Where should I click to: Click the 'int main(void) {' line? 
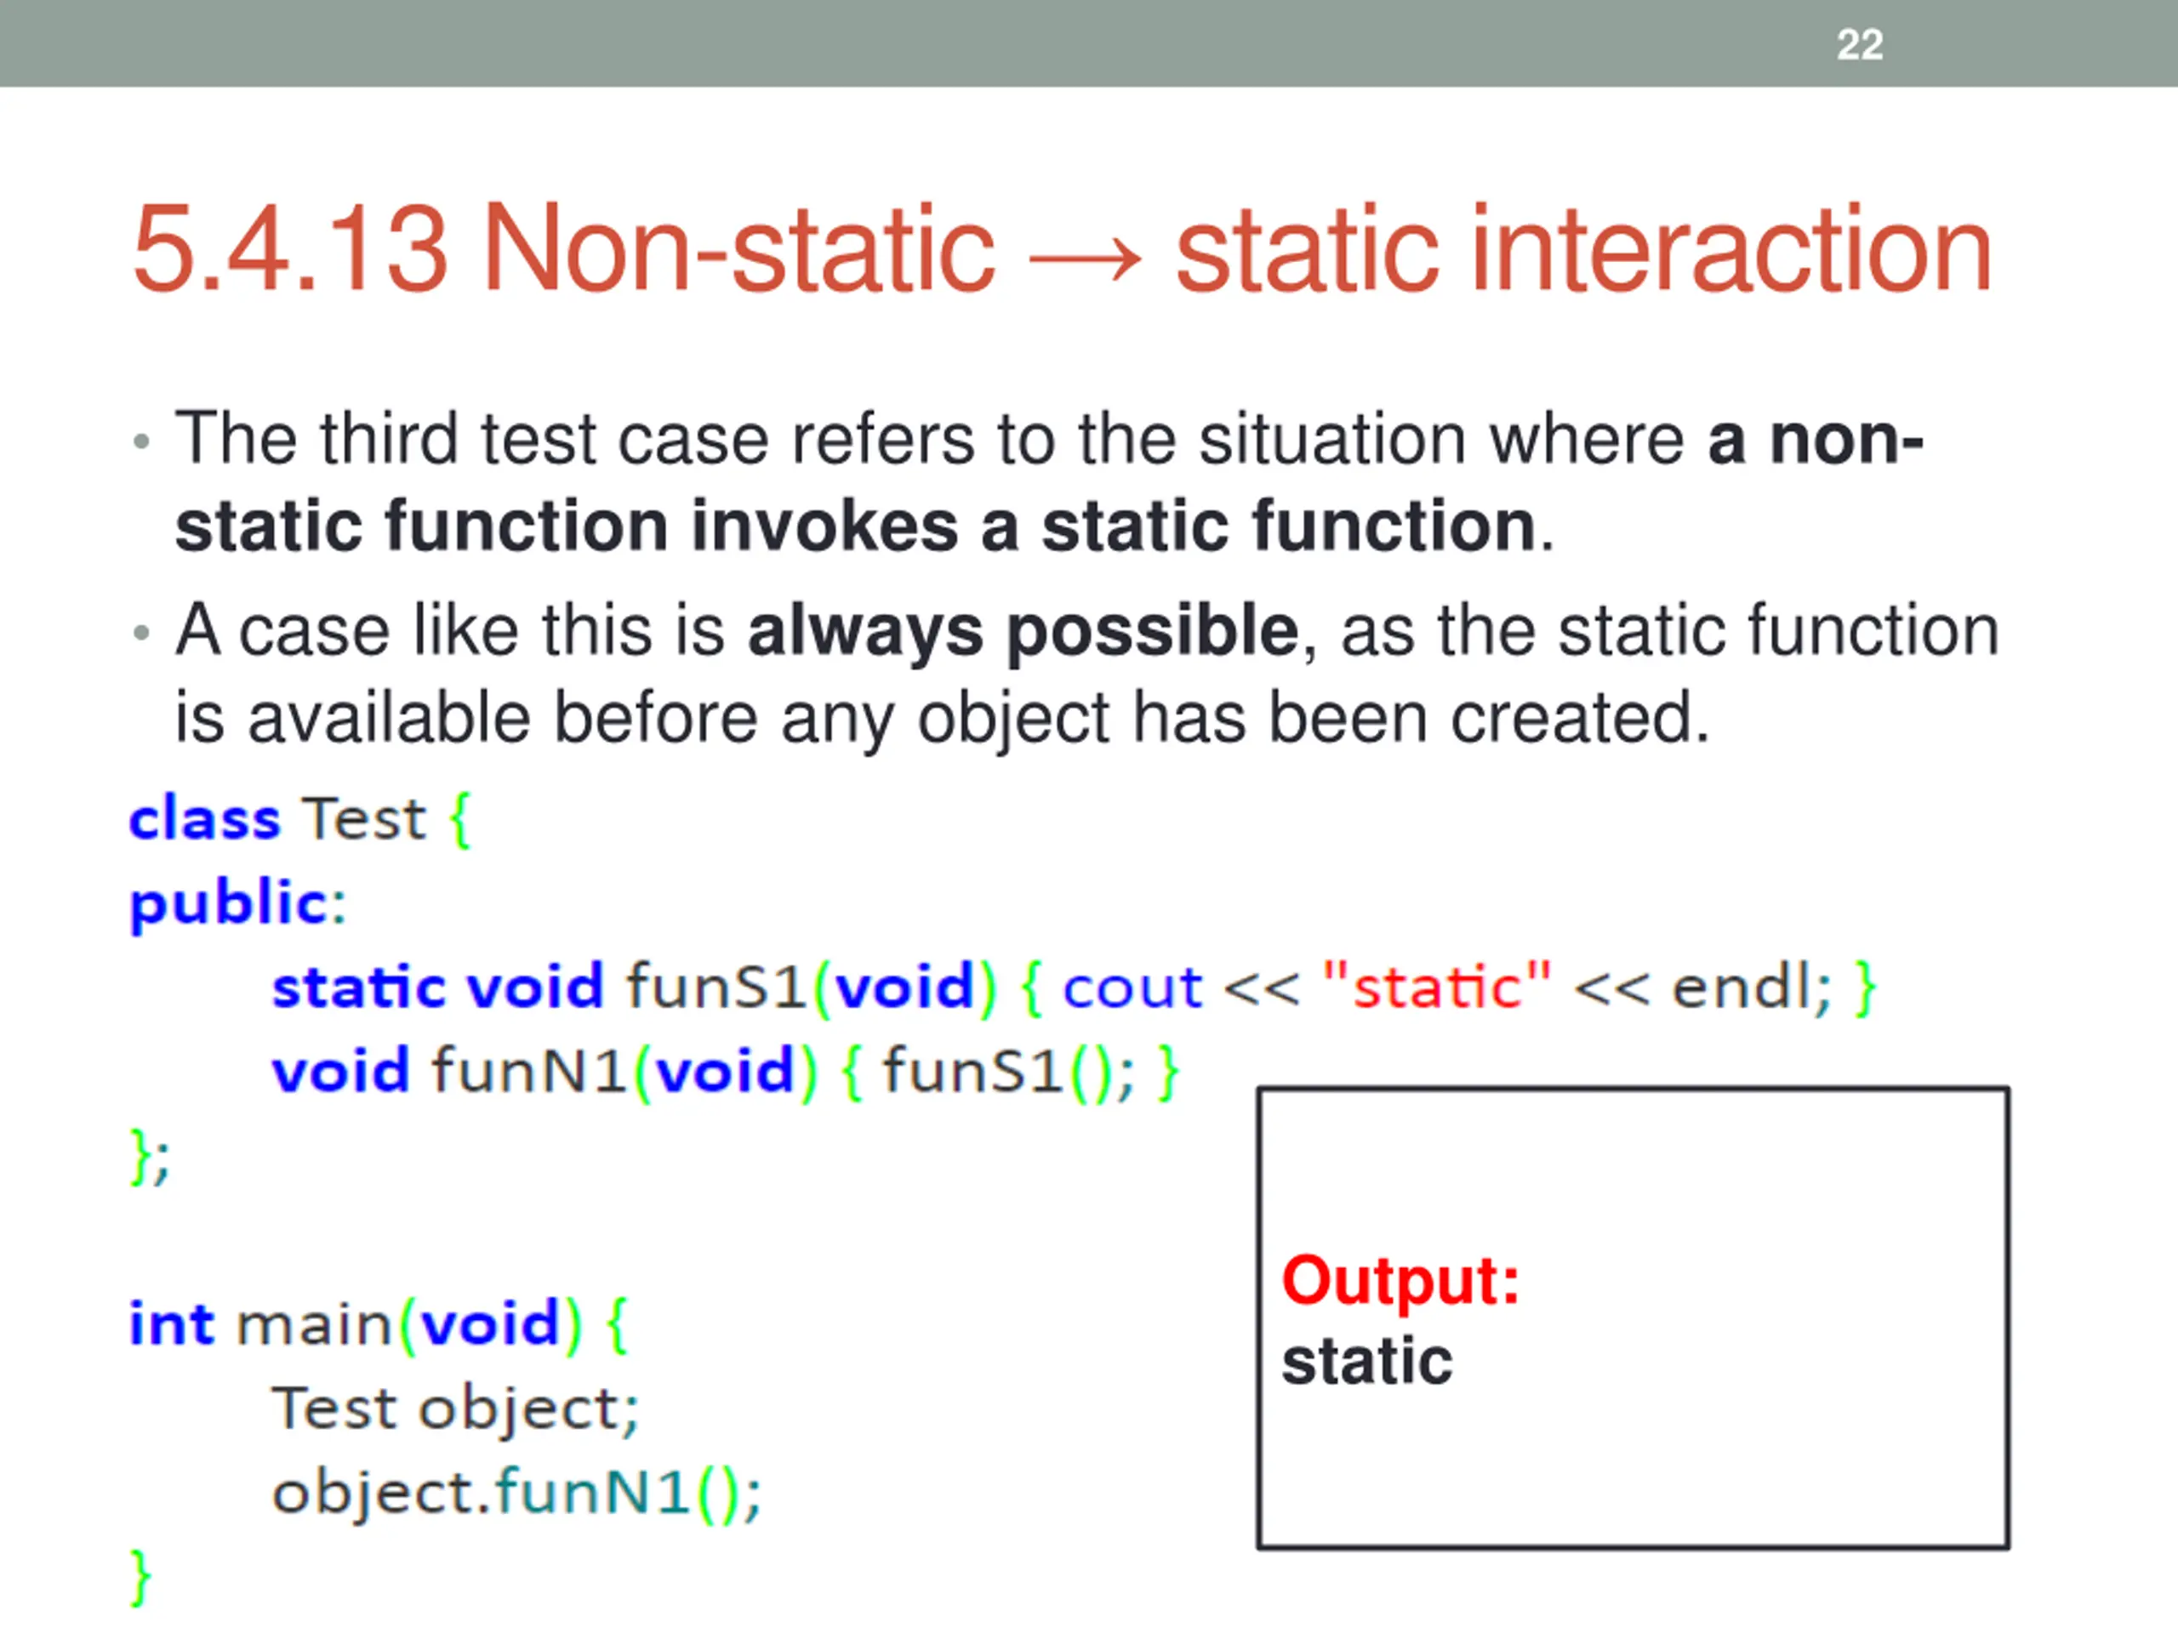tap(378, 1324)
